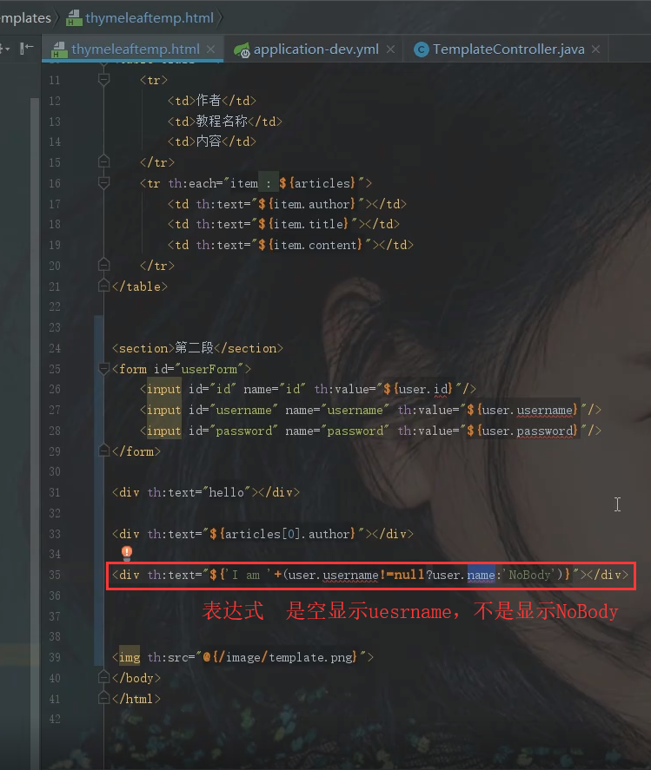Toggle the form end fold marker at line 29

(x=103, y=451)
